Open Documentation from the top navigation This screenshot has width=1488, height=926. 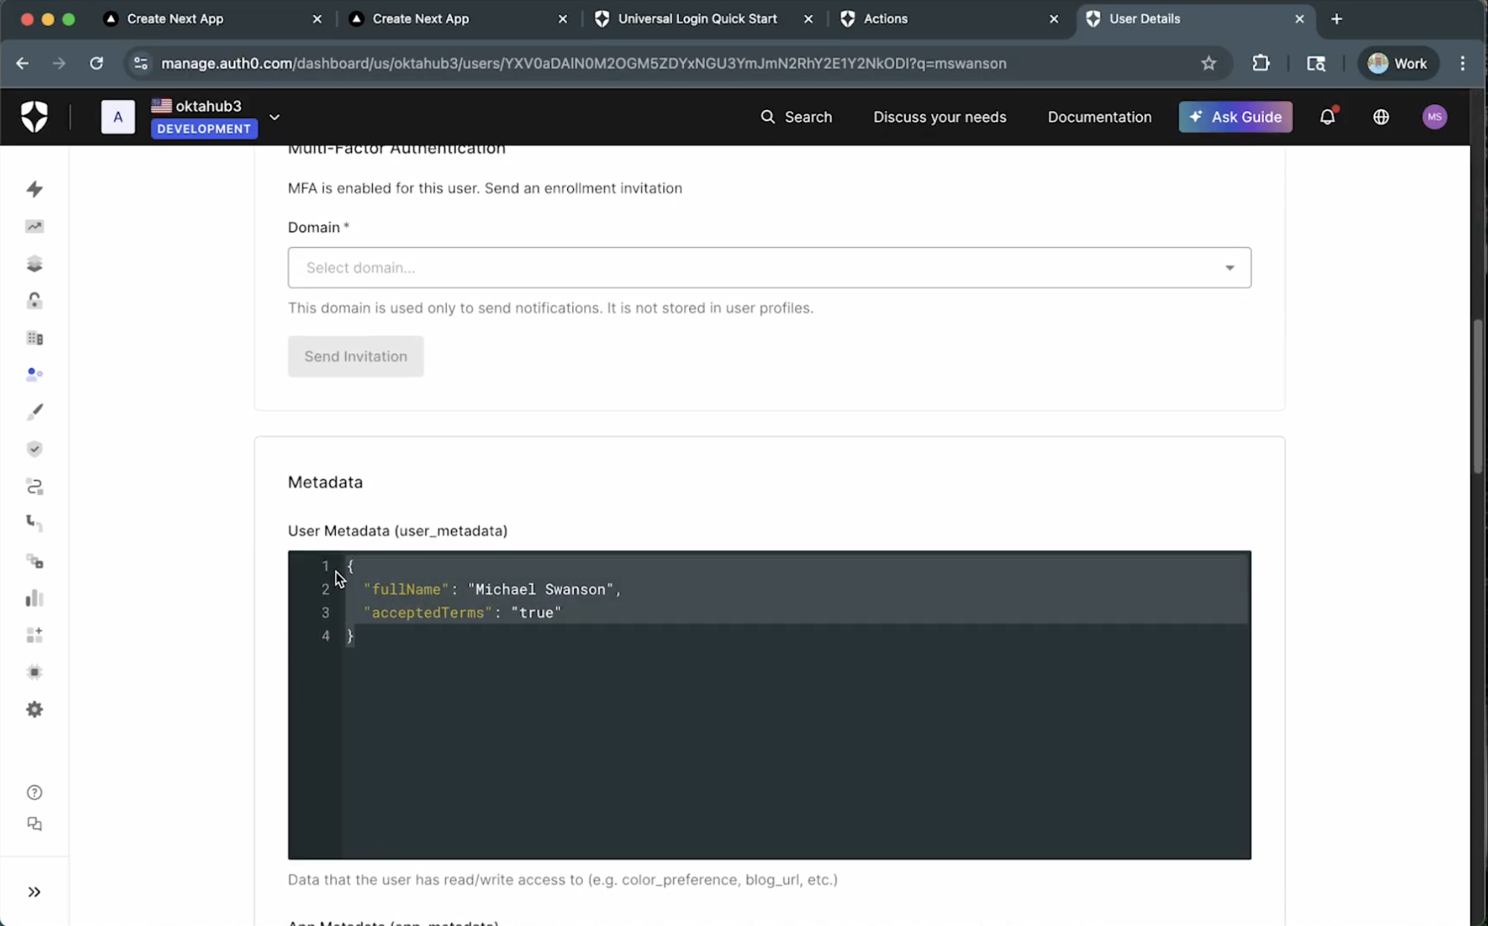[x=1099, y=117]
